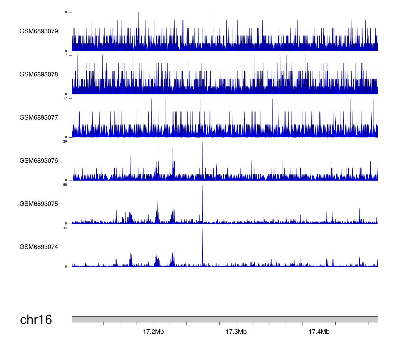The height and width of the screenshot is (350, 398).
Task: Select the GSM6893078 track label
Action: pos(39,75)
